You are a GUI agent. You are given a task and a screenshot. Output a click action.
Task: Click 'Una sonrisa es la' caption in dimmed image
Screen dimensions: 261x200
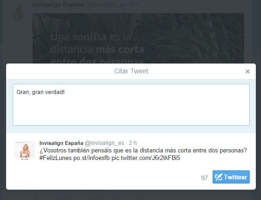click(91, 37)
